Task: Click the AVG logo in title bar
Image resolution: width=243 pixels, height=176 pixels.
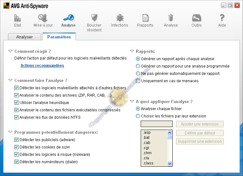Action: 6,6
